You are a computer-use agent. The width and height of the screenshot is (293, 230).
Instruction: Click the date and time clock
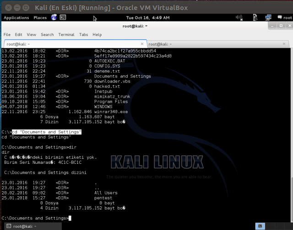click(x=148, y=18)
